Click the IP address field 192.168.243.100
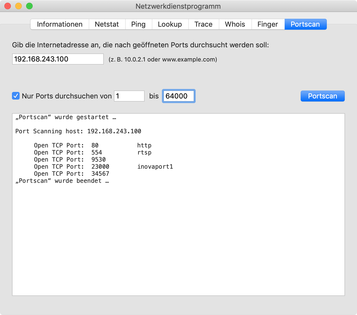Screen dimensions: 357x315 [58, 59]
